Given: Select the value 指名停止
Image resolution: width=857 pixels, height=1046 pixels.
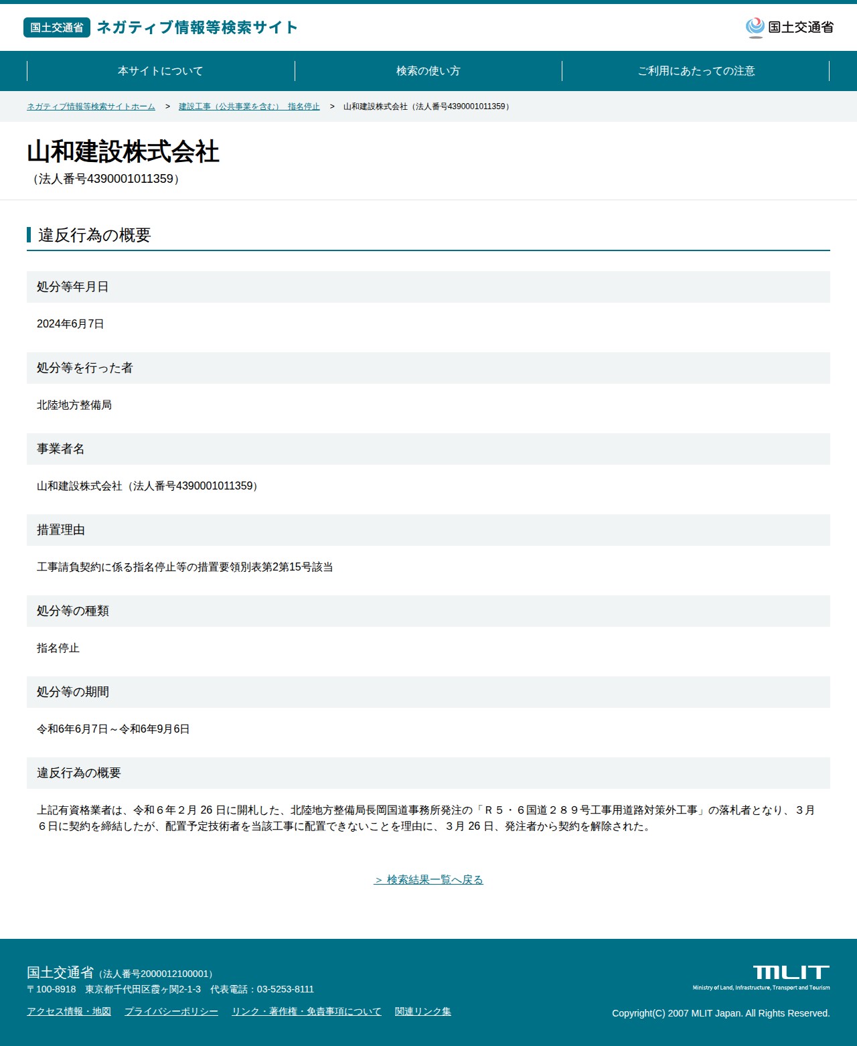Looking at the screenshot, I should coord(58,648).
